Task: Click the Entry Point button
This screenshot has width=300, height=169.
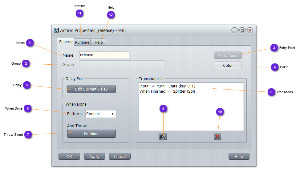Action: (228, 55)
